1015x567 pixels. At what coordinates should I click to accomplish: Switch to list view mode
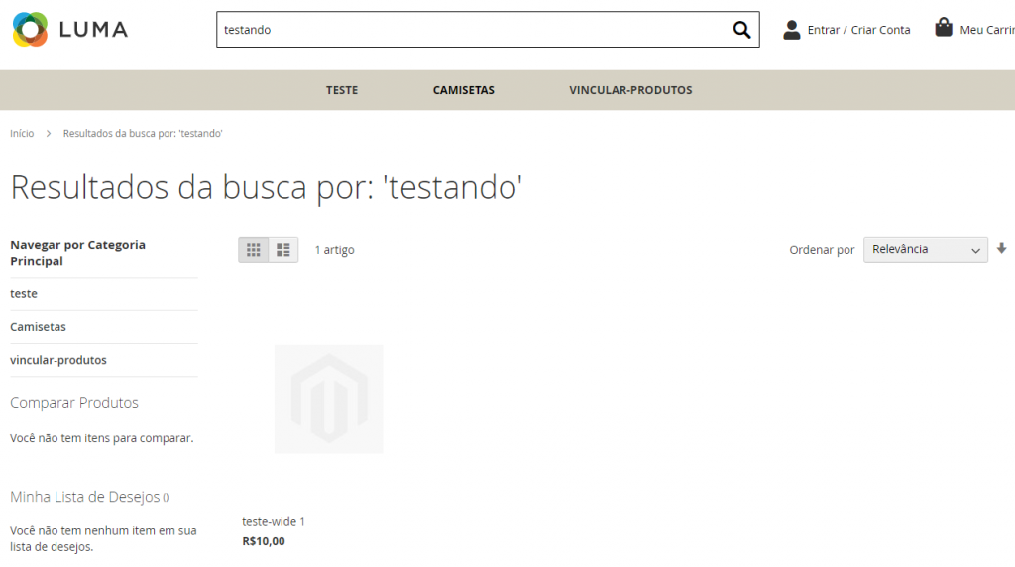tap(283, 250)
